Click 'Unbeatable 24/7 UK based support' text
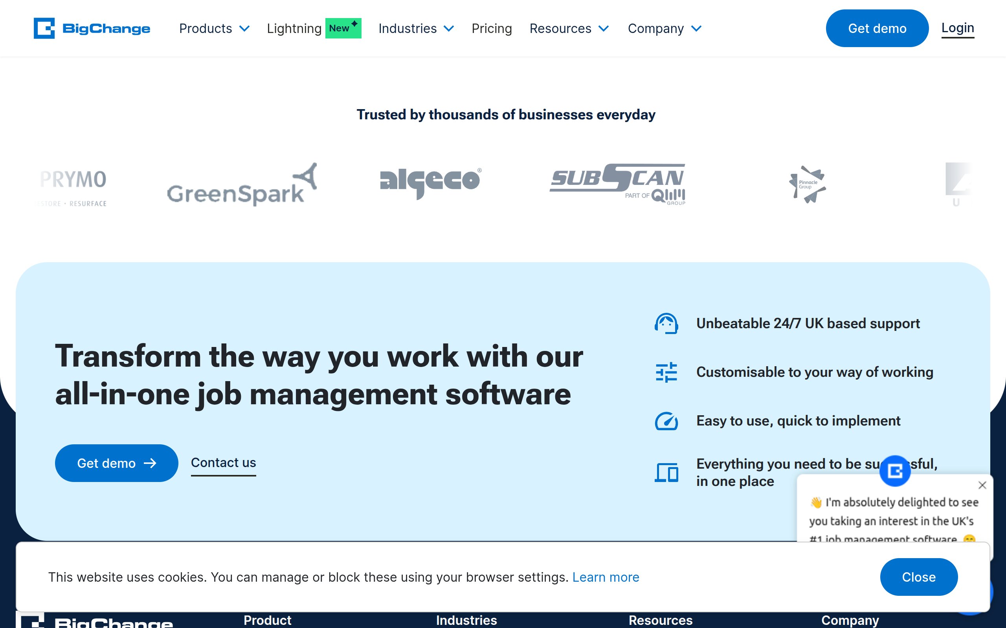1006x628 pixels. [x=808, y=323]
